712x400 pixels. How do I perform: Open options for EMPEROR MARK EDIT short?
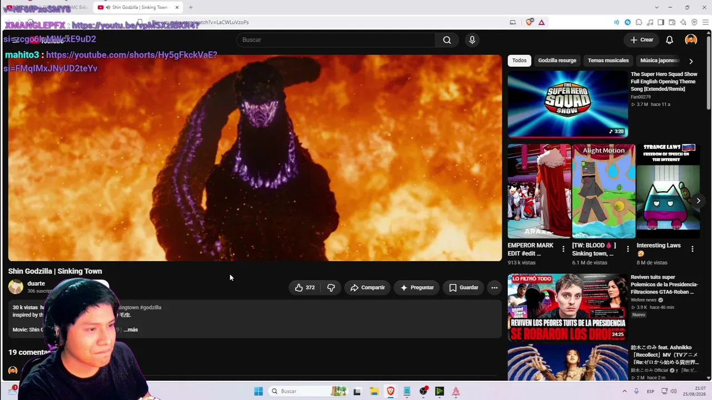[x=563, y=249]
